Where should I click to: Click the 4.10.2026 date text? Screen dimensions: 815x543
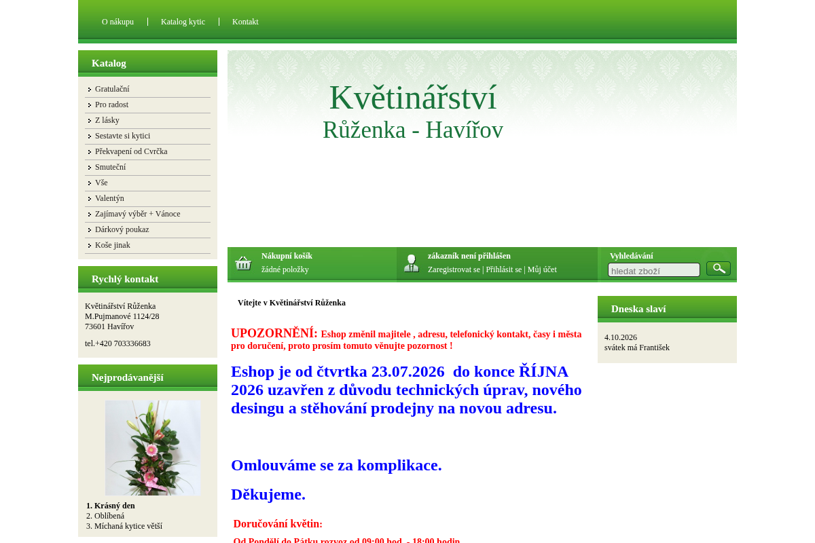621,337
